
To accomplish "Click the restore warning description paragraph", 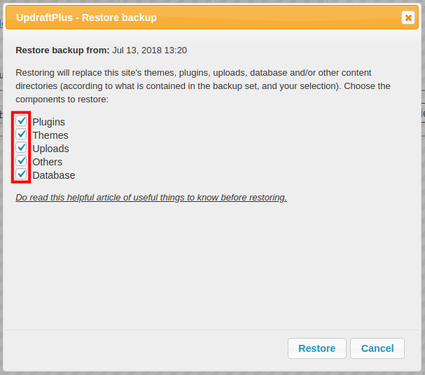I will (193, 86).
